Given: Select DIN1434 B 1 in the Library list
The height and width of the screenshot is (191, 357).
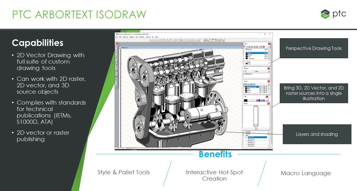Looking at the screenshot, I should tap(251, 144).
